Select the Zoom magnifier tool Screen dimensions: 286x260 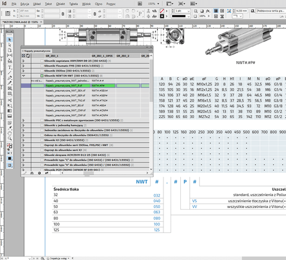tap(10, 139)
